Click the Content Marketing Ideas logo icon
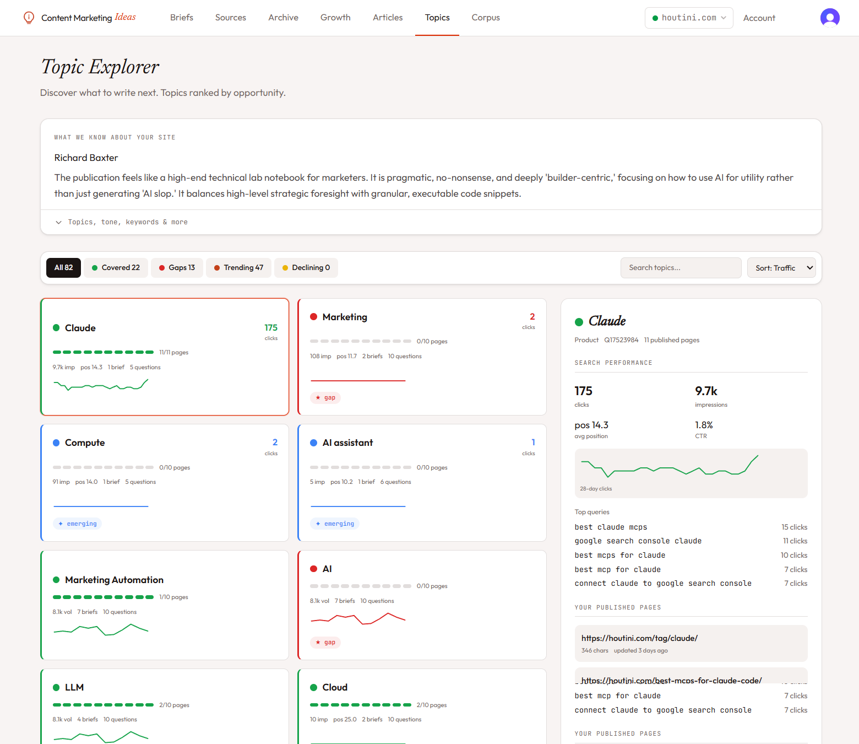The height and width of the screenshot is (744, 859). pos(28,17)
